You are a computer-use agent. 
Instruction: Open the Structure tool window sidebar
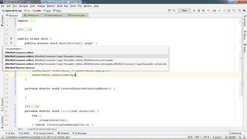point(2,105)
